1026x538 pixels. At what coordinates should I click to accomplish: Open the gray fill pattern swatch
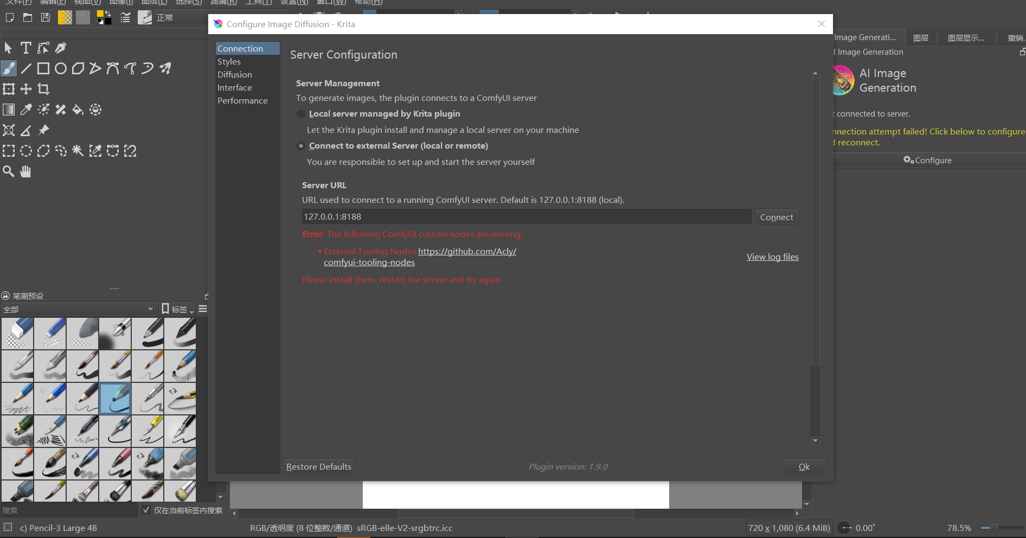[x=83, y=17]
